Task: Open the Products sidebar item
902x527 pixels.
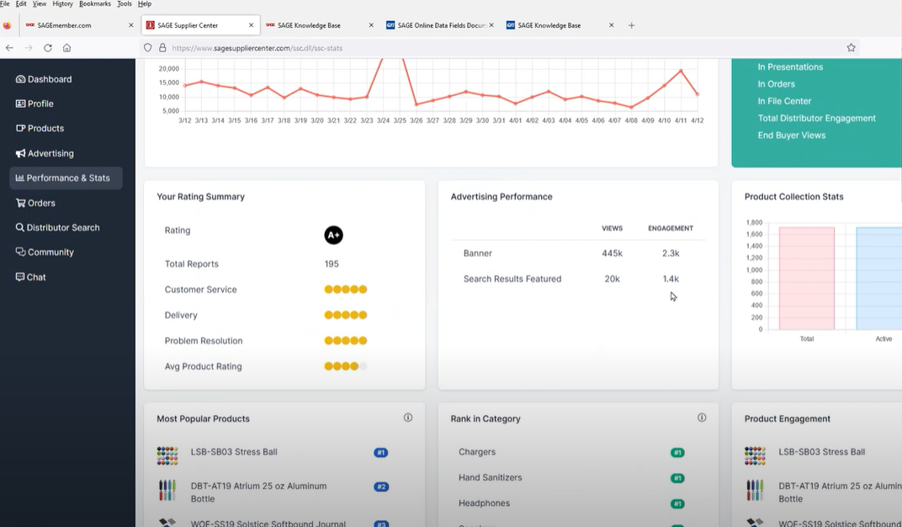Action: [x=40, y=128]
